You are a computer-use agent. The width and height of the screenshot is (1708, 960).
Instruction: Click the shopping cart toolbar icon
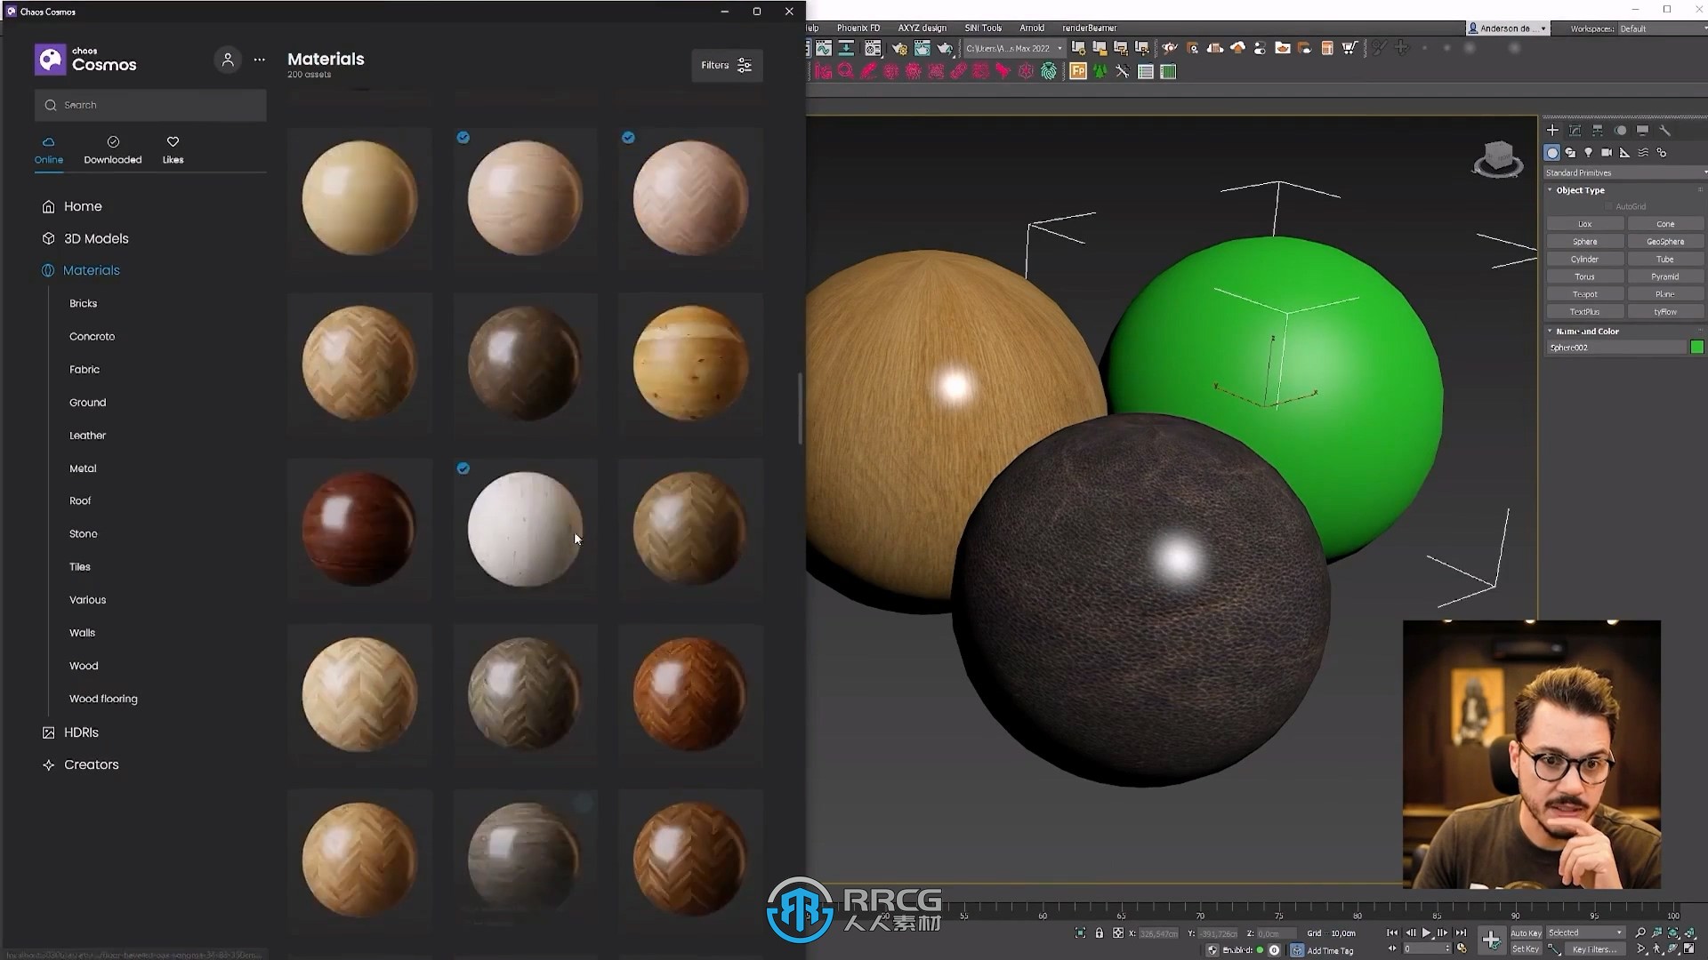click(x=1349, y=48)
